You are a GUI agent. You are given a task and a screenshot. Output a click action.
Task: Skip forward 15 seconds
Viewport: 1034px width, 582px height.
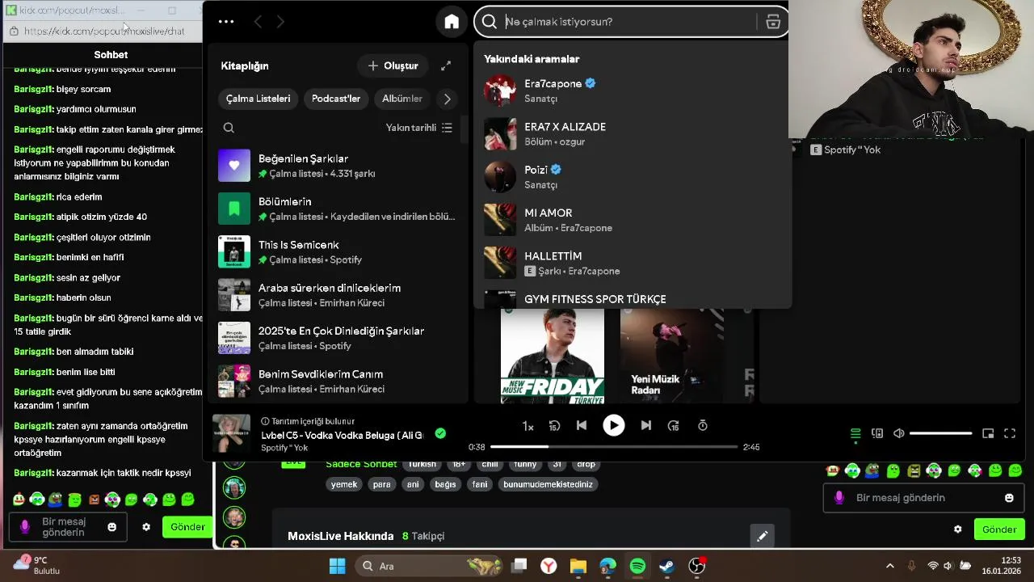click(x=674, y=426)
